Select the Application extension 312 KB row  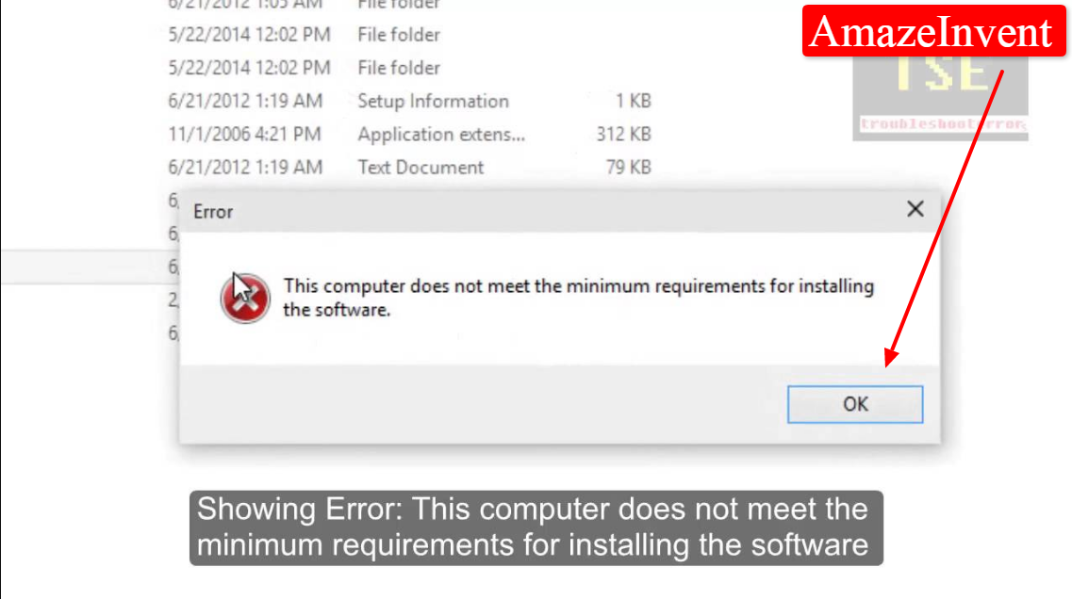(x=409, y=135)
